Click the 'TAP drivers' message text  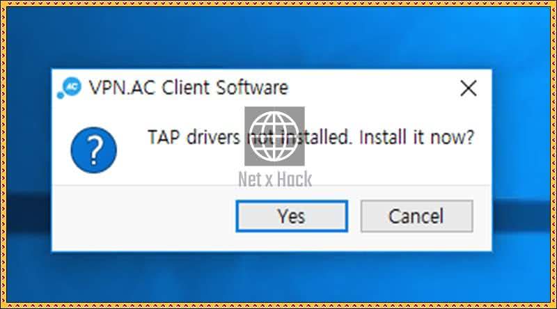(194, 138)
